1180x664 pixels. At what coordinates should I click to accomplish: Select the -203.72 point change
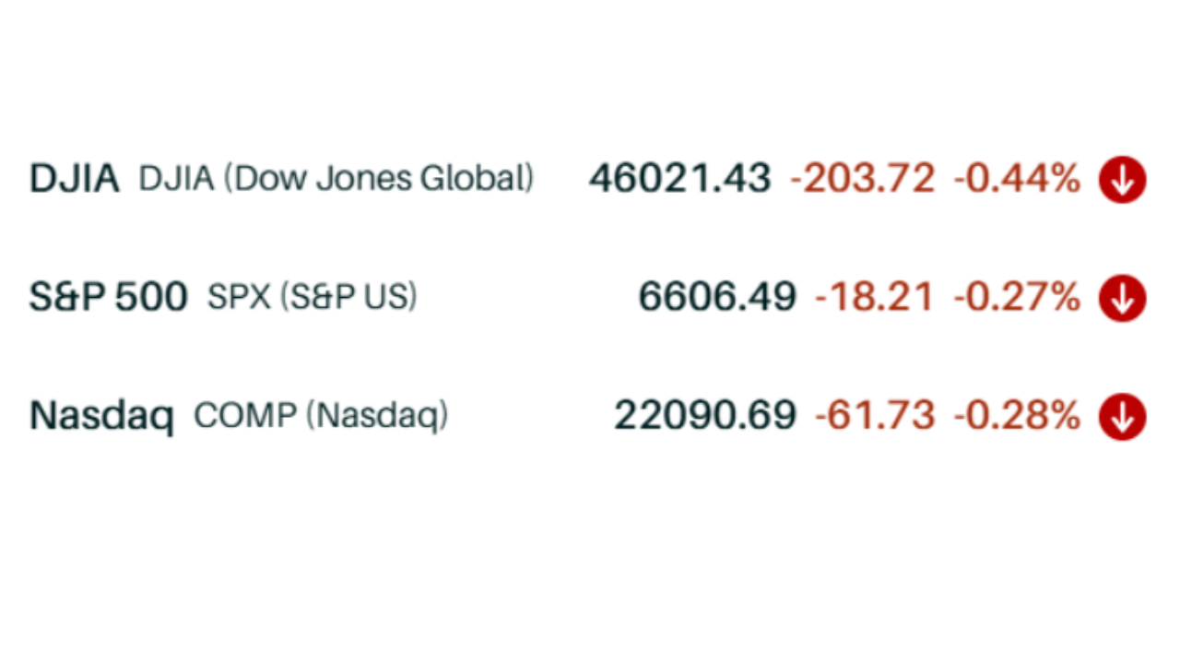click(862, 178)
